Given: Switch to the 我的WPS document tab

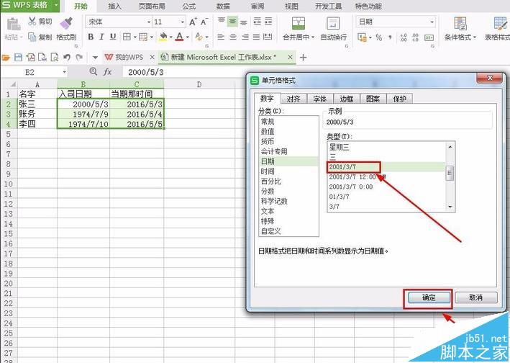Looking at the screenshot, I should [x=129, y=58].
